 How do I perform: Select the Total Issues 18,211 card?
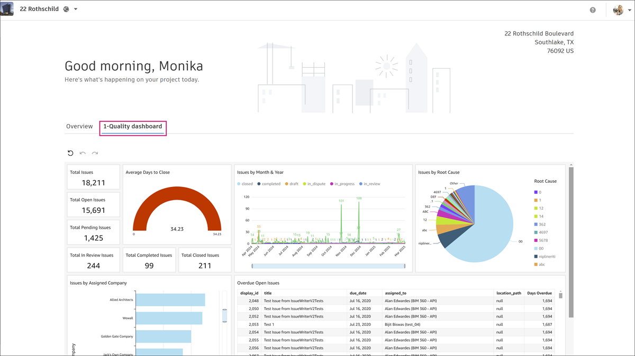pos(93,177)
